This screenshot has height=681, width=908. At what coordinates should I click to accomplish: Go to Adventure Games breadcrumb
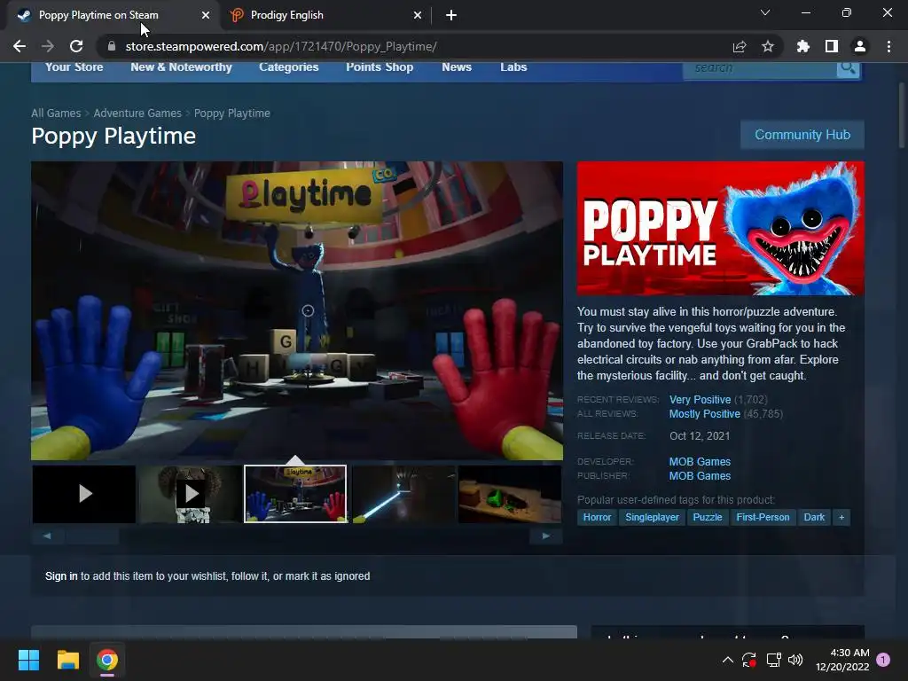pyautogui.click(x=137, y=113)
